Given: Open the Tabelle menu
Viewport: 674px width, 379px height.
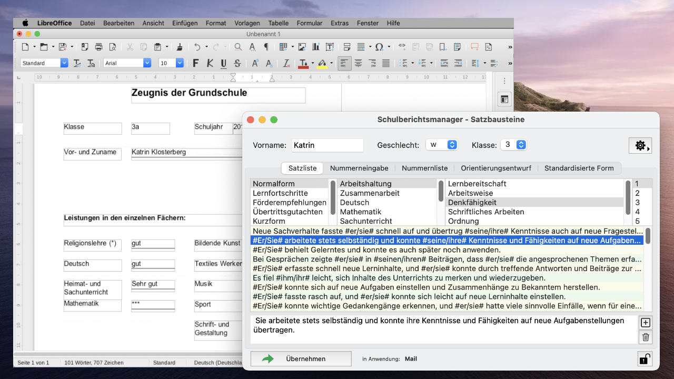Looking at the screenshot, I should point(278,23).
